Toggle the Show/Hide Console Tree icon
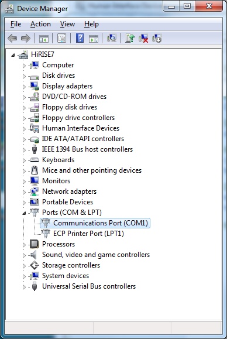The width and height of the screenshot is (227, 339). (x=44, y=39)
